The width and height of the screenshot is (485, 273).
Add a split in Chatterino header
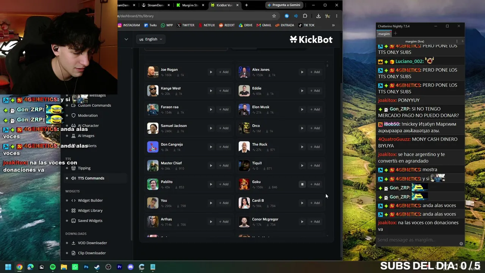coord(462,41)
